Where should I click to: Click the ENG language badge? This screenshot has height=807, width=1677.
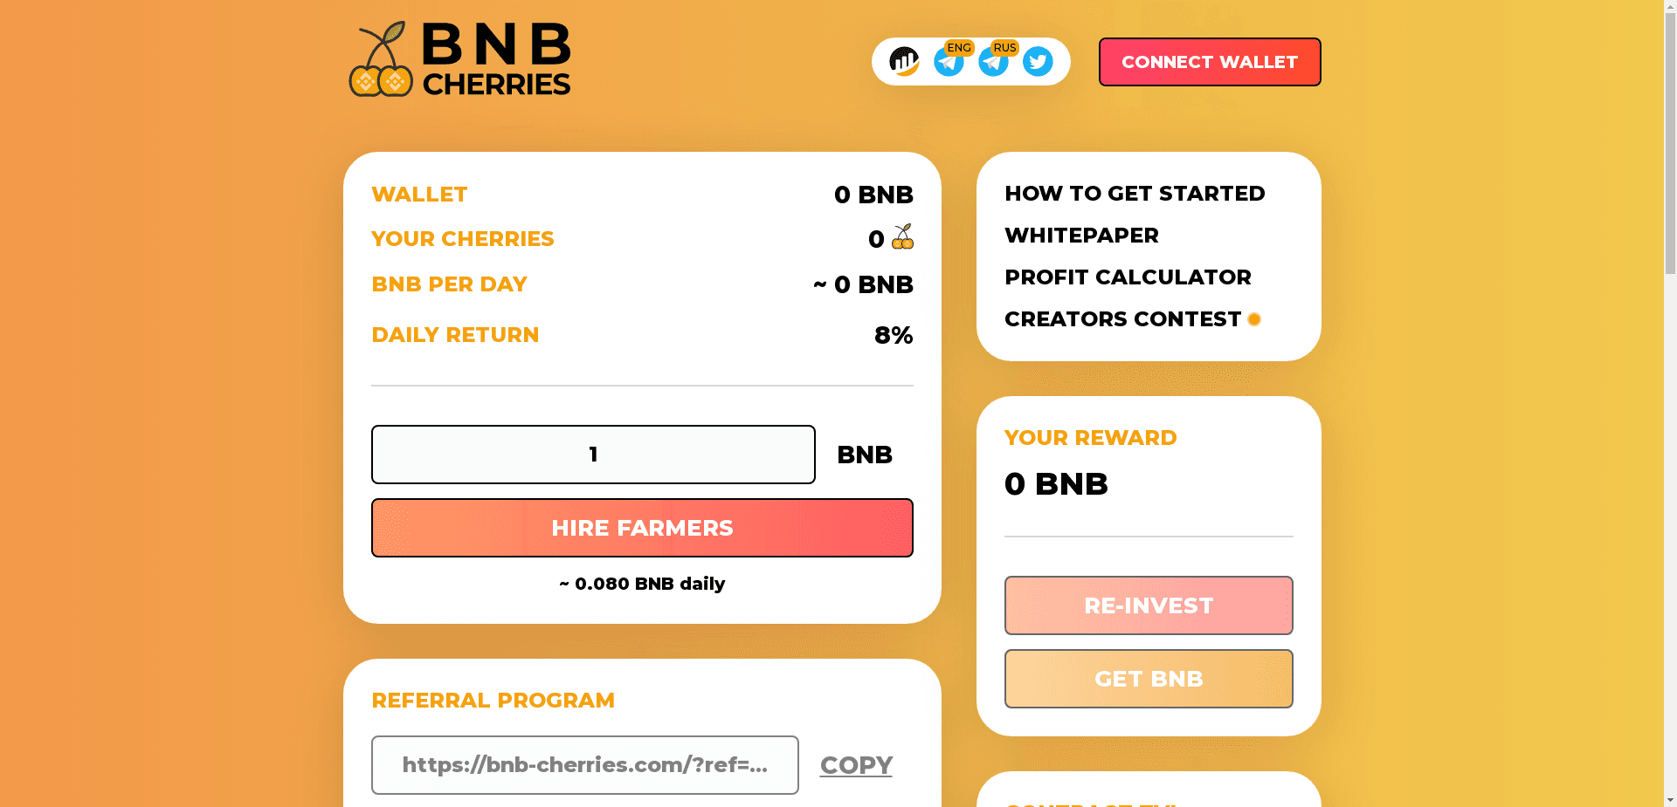959,48
